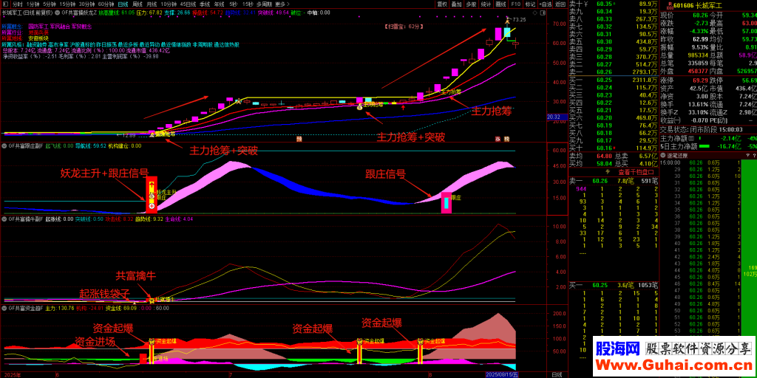
Task: Click the 多股 multi-stock button
Action: pyautogui.click(x=471, y=4)
